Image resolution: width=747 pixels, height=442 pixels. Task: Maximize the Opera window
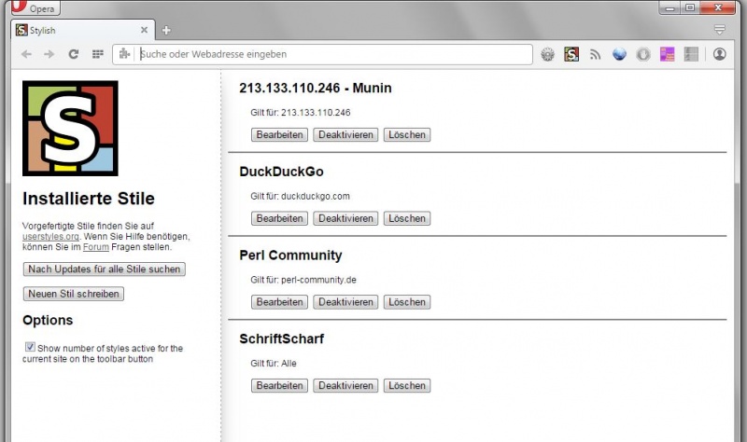click(690, 7)
